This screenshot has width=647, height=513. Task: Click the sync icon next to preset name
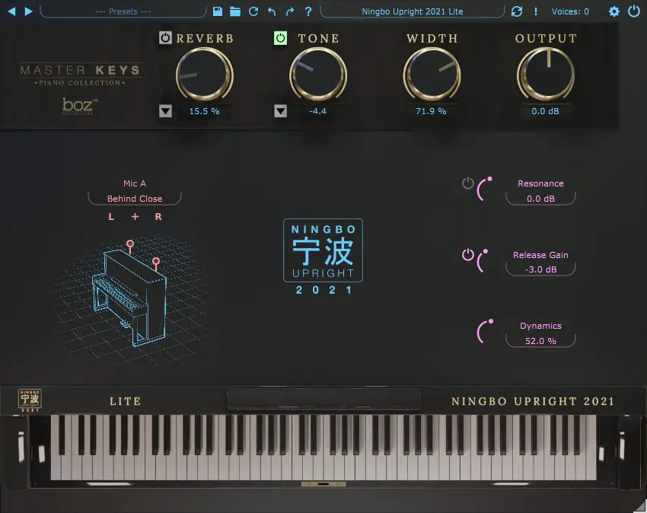pyautogui.click(x=517, y=11)
